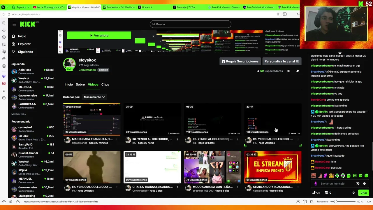The image size is (373, 210).
Task: Click Personaliza tu canal button
Action: point(281,61)
